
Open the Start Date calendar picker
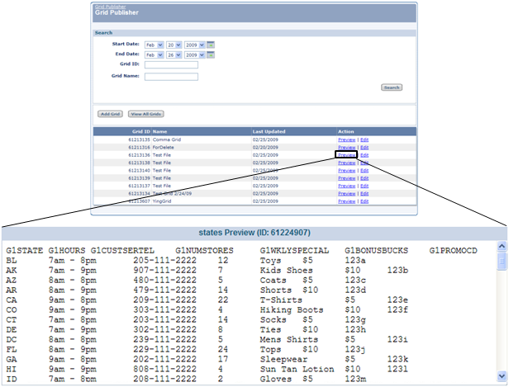click(x=211, y=44)
